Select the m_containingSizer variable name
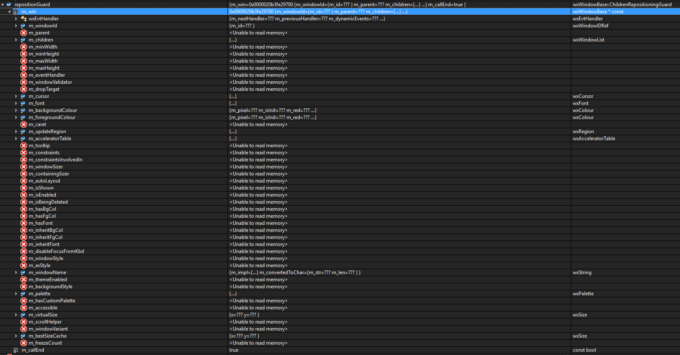This screenshot has height=355, width=680. pos(49,174)
